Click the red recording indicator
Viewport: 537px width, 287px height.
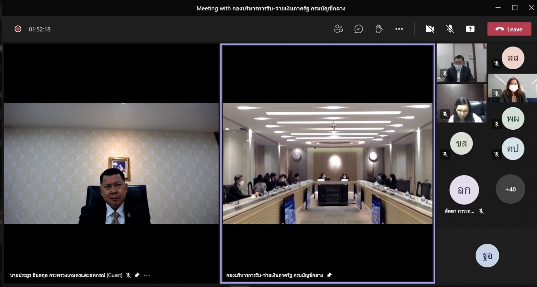(x=18, y=29)
